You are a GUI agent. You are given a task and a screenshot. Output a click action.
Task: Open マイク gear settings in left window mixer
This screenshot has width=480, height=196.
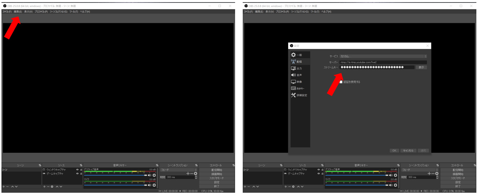tap(154, 185)
